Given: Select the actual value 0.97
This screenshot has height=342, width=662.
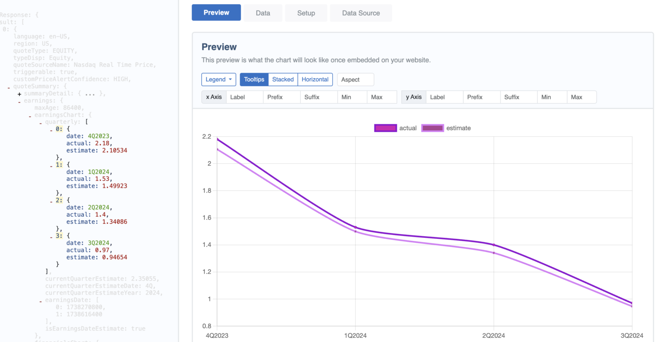Looking at the screenshot, I should pos(102,250).
